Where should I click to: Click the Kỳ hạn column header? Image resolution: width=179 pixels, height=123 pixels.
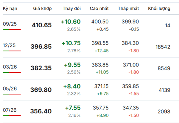(x=10, y=9)
